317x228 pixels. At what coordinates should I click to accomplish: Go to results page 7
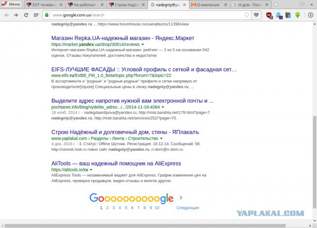pyautogui.click(x=138, y=208)
